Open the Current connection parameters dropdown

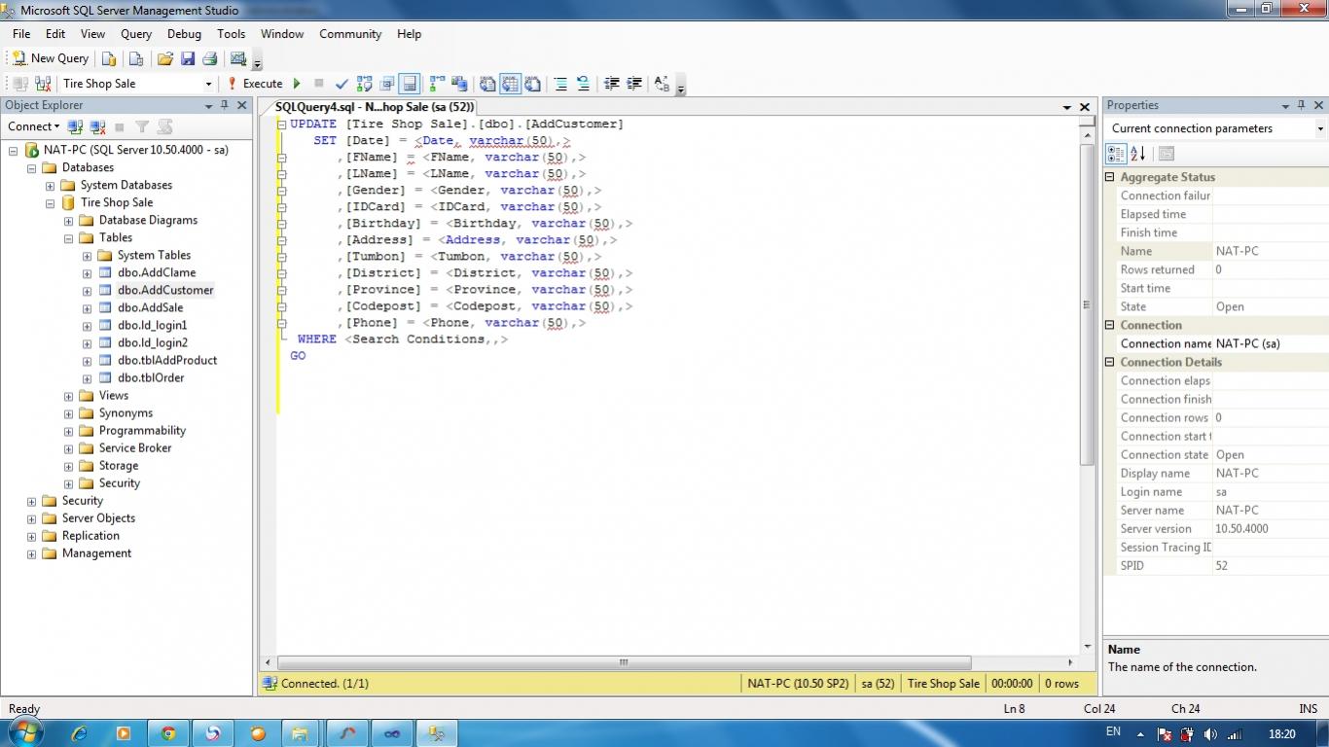click(x=1320, y=128)
